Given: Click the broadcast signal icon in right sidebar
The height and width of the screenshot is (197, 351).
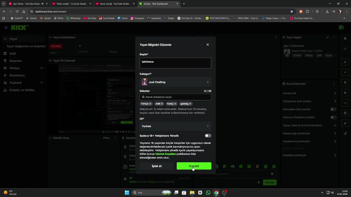Looking at the screenshot, I should click(x=345, y=103).
